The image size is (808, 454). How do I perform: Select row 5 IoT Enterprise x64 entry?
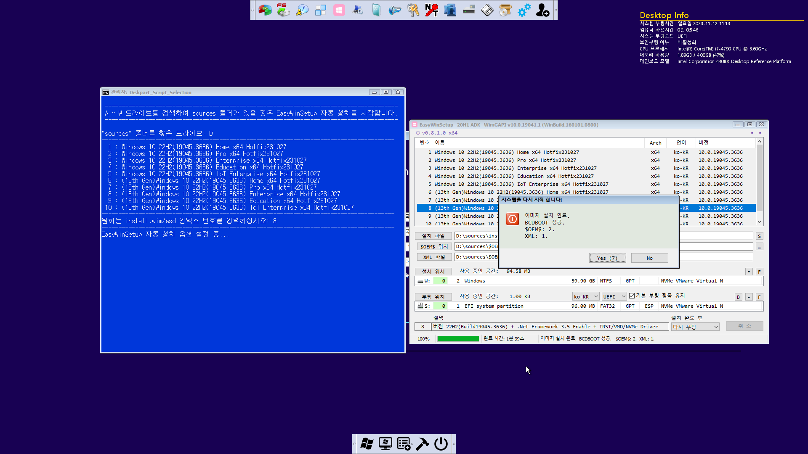(586, 184)
